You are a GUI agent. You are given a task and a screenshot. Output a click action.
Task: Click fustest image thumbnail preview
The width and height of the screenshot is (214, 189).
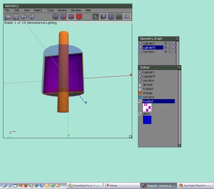[147, 108]
